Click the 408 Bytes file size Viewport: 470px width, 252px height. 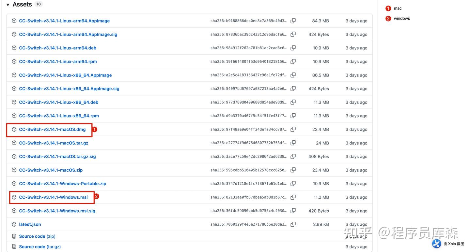click(319, 156)
